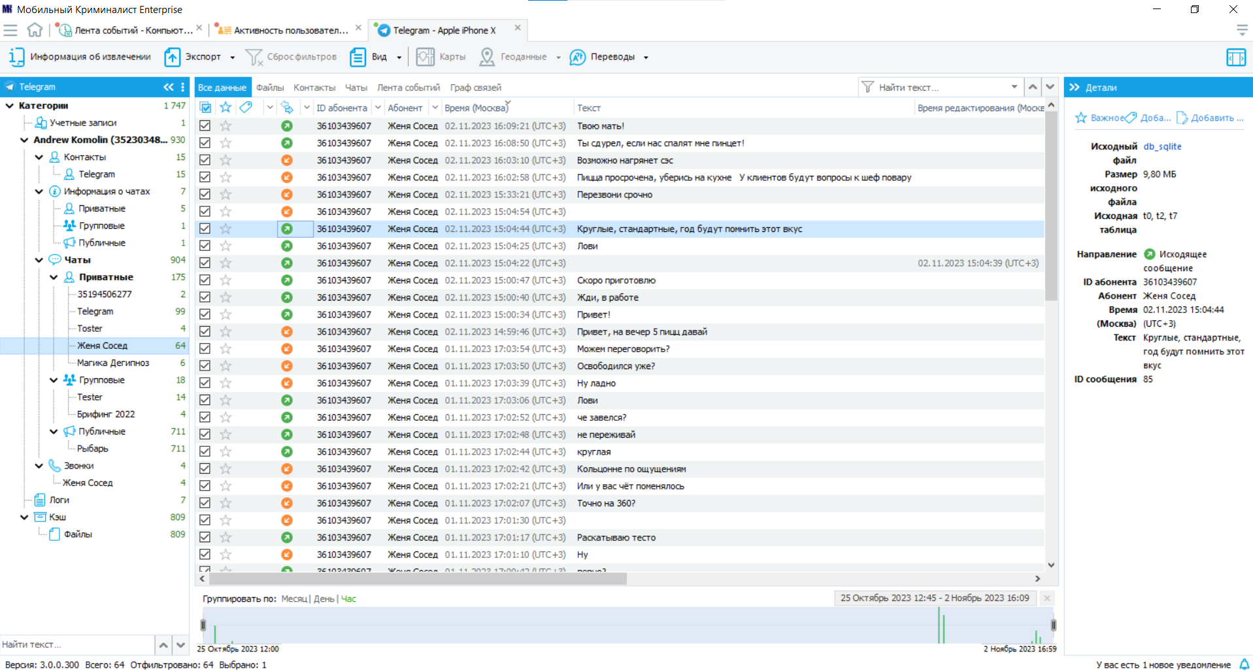This screenshot has height=671, width=1253.
Task: Find next match in left tree search
Action: tap(180, 645)
